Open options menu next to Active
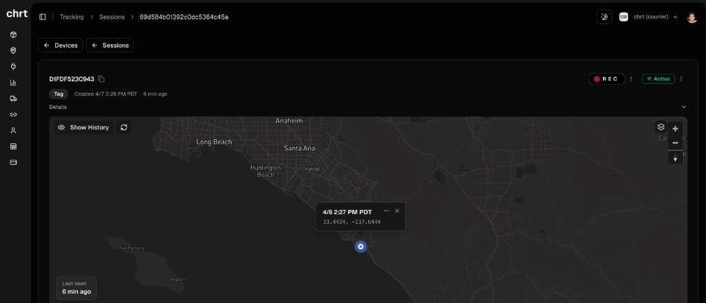This screenshot has width=706, height=303. 680,79
